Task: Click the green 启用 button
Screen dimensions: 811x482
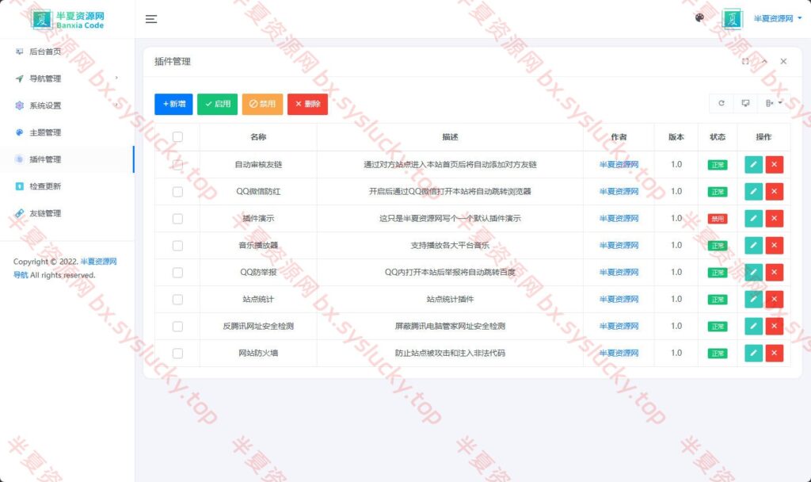Action: point(217,104)
